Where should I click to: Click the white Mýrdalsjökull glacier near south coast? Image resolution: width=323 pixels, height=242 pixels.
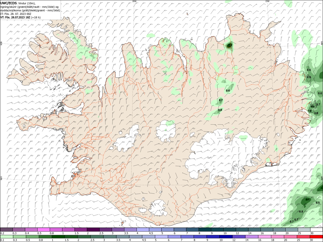158,208
